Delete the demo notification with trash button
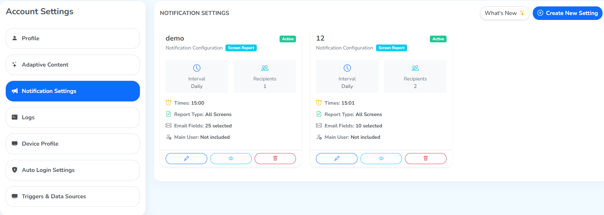604x215 pixels. pyautogui.click(x=275, y=158)
